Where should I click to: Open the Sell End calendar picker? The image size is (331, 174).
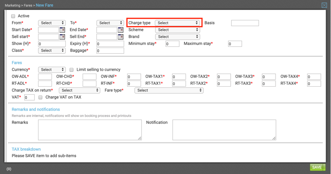pos(121,37)
